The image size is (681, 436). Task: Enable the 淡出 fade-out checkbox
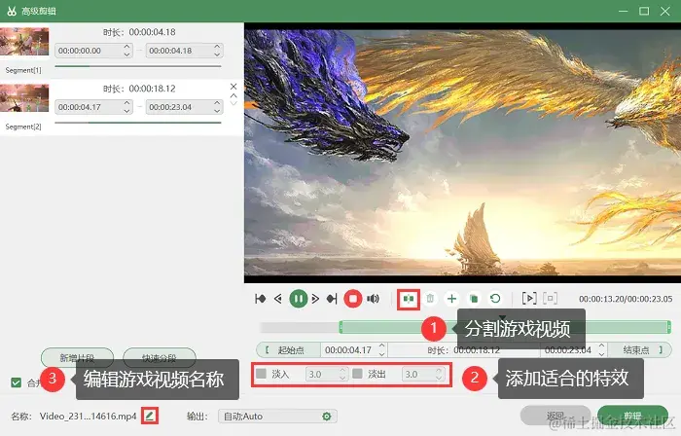pos(357,374)
